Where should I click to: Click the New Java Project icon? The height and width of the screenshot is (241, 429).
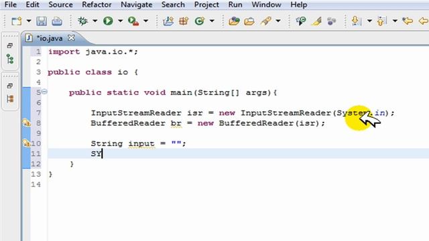pos(168,21)
